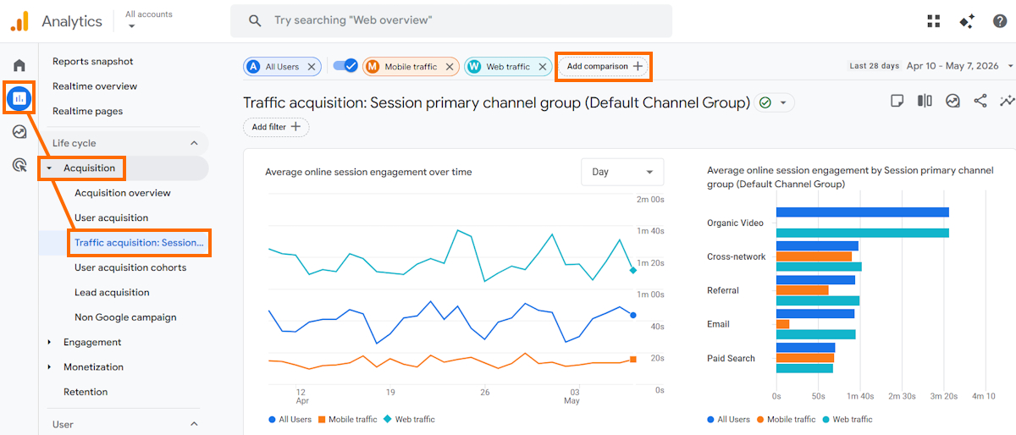Collapse the Life cycle section
The height and width of the screenshot is (435, 1016).
(x=193, y=144)
